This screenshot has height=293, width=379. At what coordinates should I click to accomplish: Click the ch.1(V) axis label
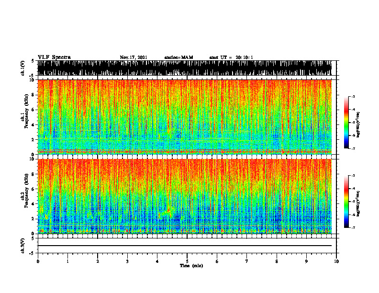coord(23,68)
